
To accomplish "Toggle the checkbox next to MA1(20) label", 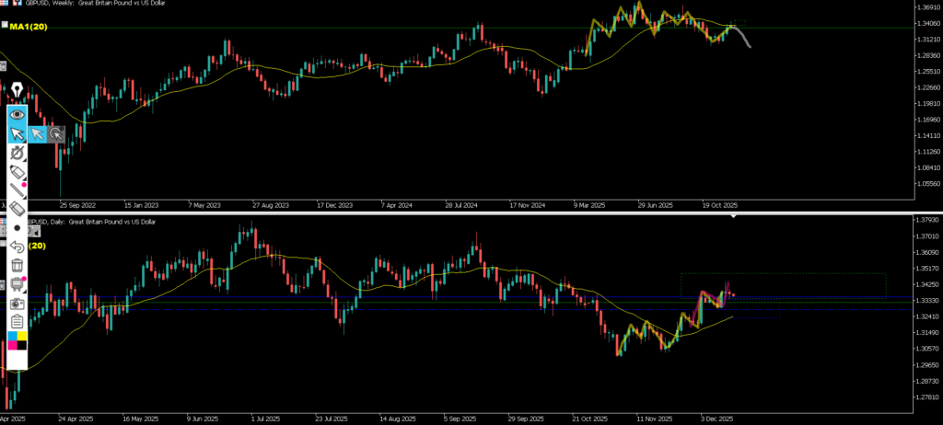I will (x=5, y=27).
